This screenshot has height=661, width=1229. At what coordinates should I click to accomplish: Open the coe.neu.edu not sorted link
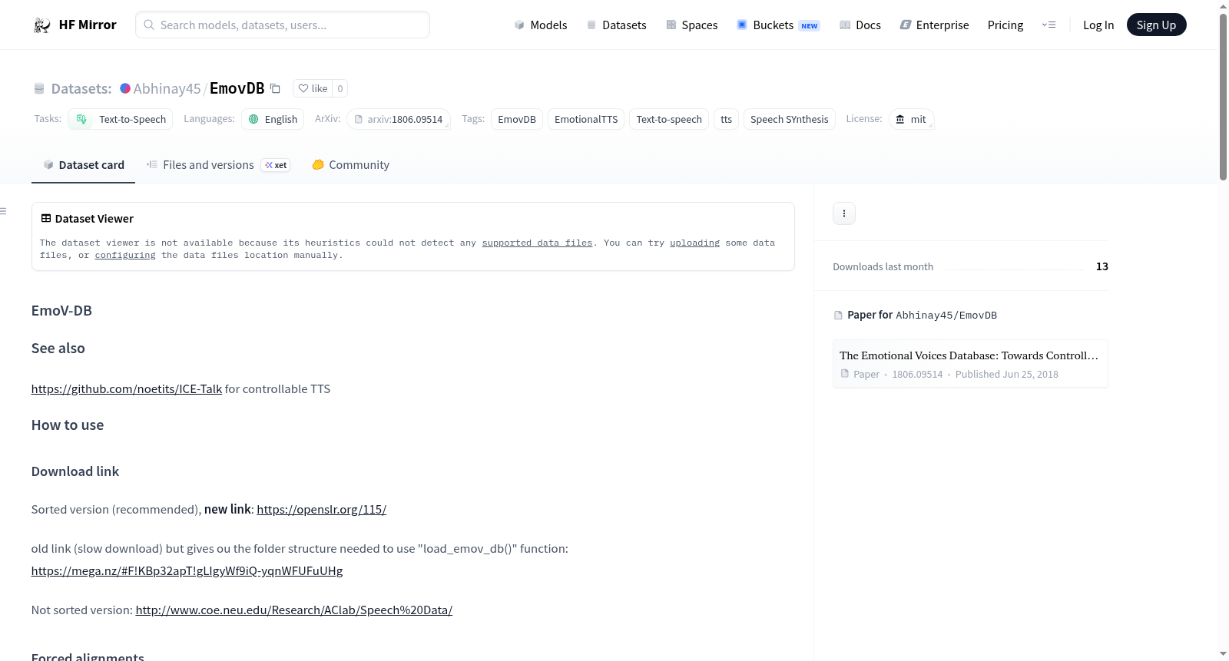point(294,610)
